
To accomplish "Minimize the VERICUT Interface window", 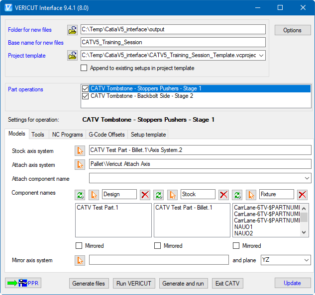I will pos(258,7).
